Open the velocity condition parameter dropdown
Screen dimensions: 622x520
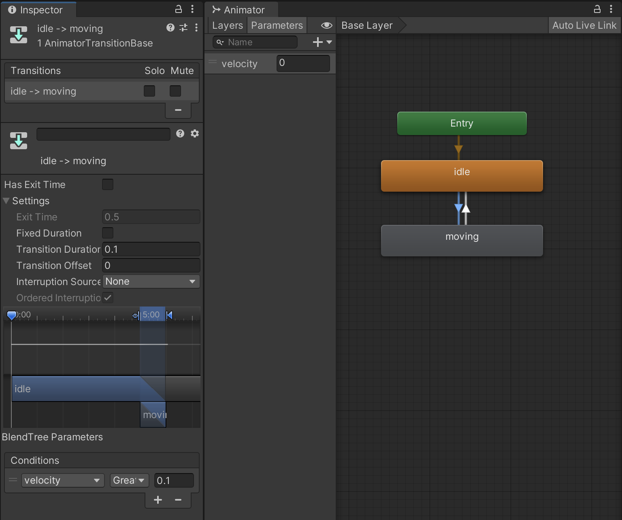pyautogui.click(x=62, y=480)
